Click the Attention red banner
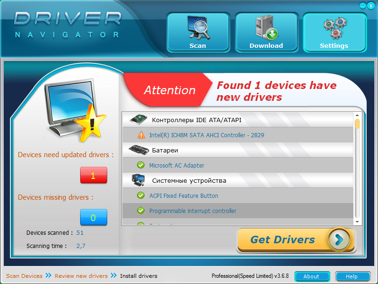378x284 pixels. [x=169, y=90]
